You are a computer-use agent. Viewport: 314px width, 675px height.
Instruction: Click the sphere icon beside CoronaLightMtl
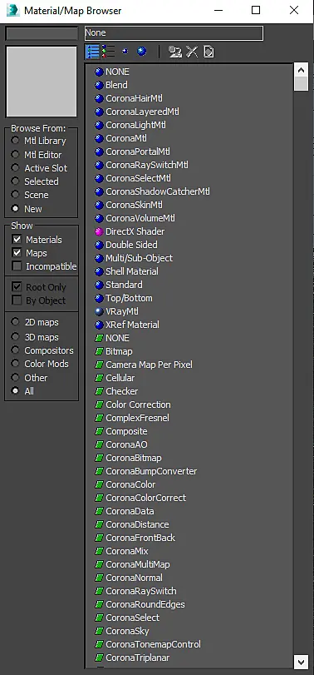coord(99,125)
